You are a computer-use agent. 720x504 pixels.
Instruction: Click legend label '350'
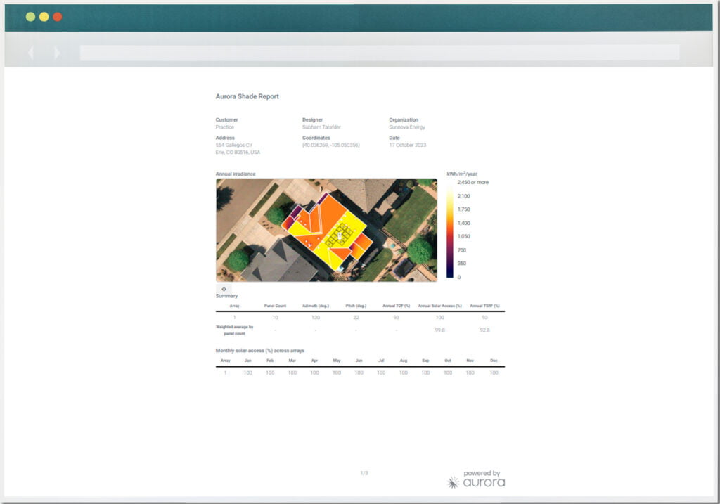pos(462,264)
